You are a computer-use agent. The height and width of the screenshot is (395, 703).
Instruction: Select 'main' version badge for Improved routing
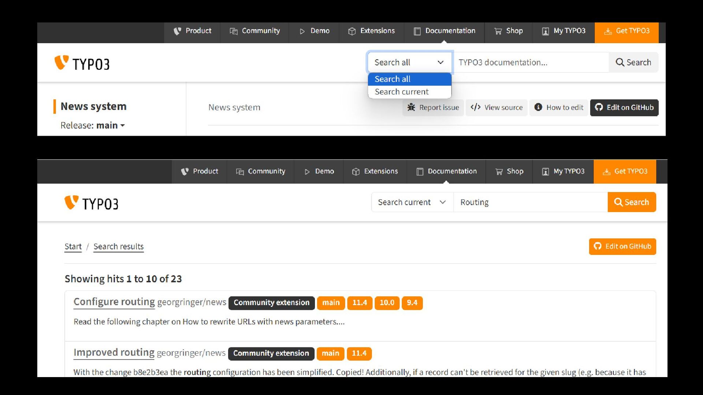(331, 353)
